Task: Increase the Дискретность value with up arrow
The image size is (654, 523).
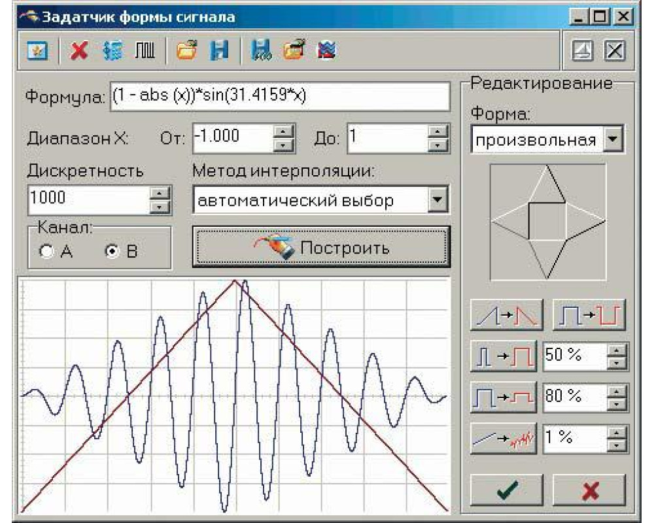Action: click(160, 194)
